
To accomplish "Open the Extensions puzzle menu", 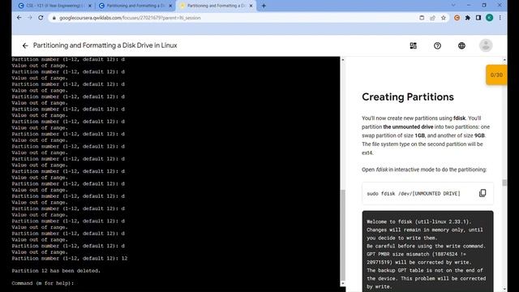I will point(468,18).
